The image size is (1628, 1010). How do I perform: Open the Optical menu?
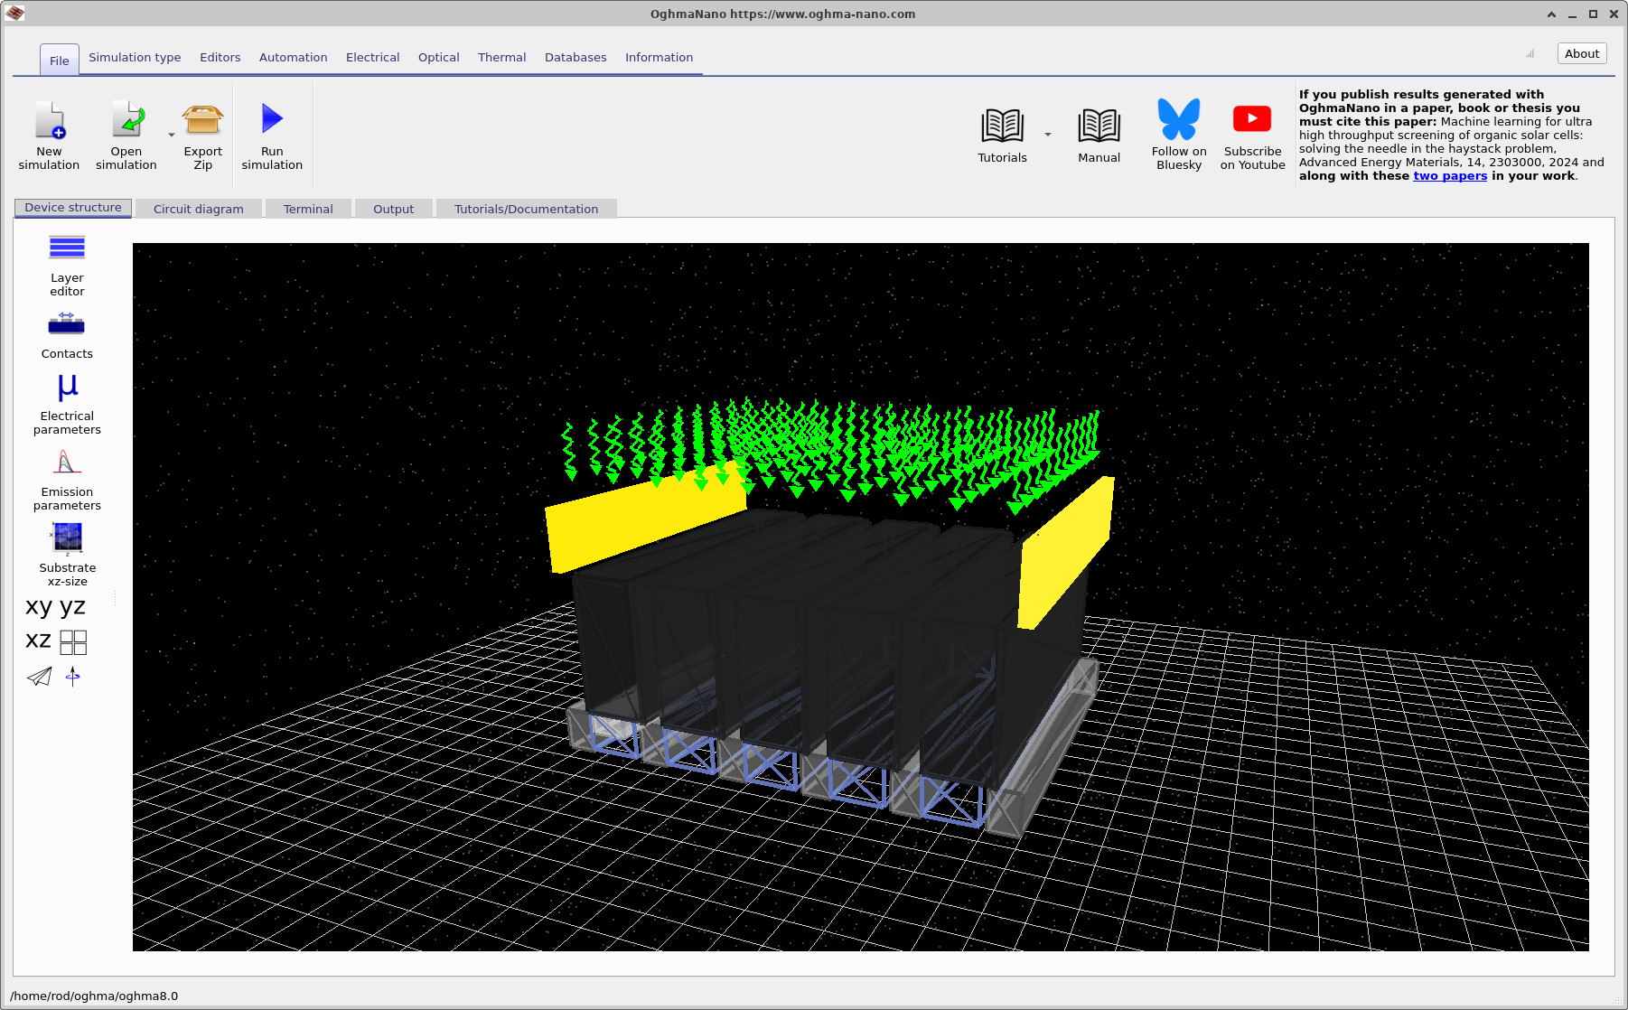(438, 57)
